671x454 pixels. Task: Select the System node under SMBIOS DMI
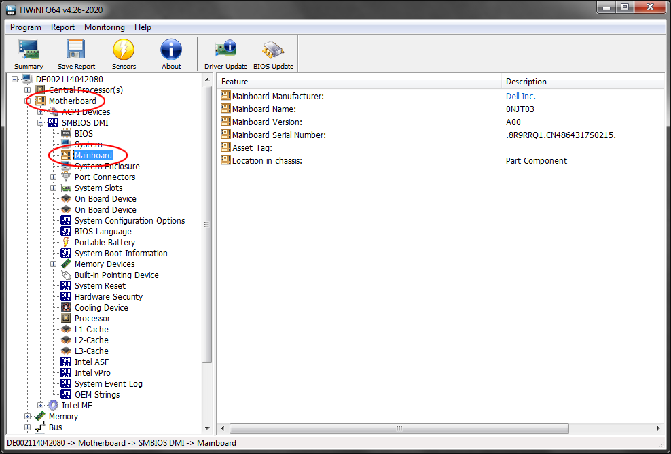(x=88, y=145)
